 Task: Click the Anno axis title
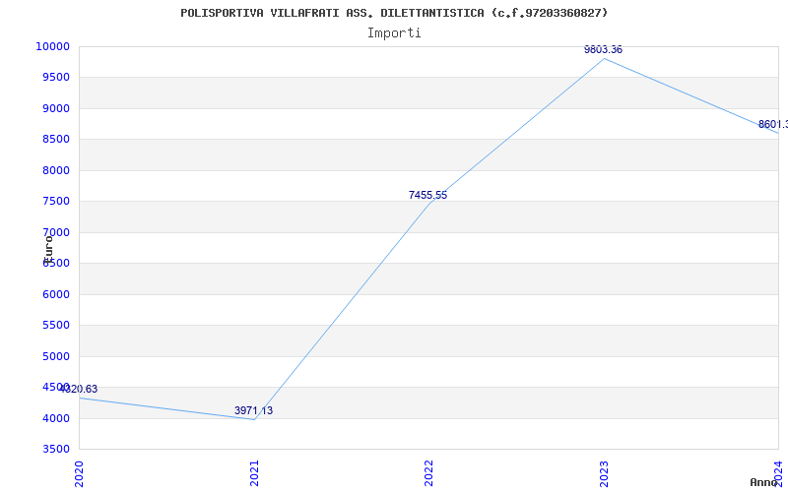coord(763,482)
